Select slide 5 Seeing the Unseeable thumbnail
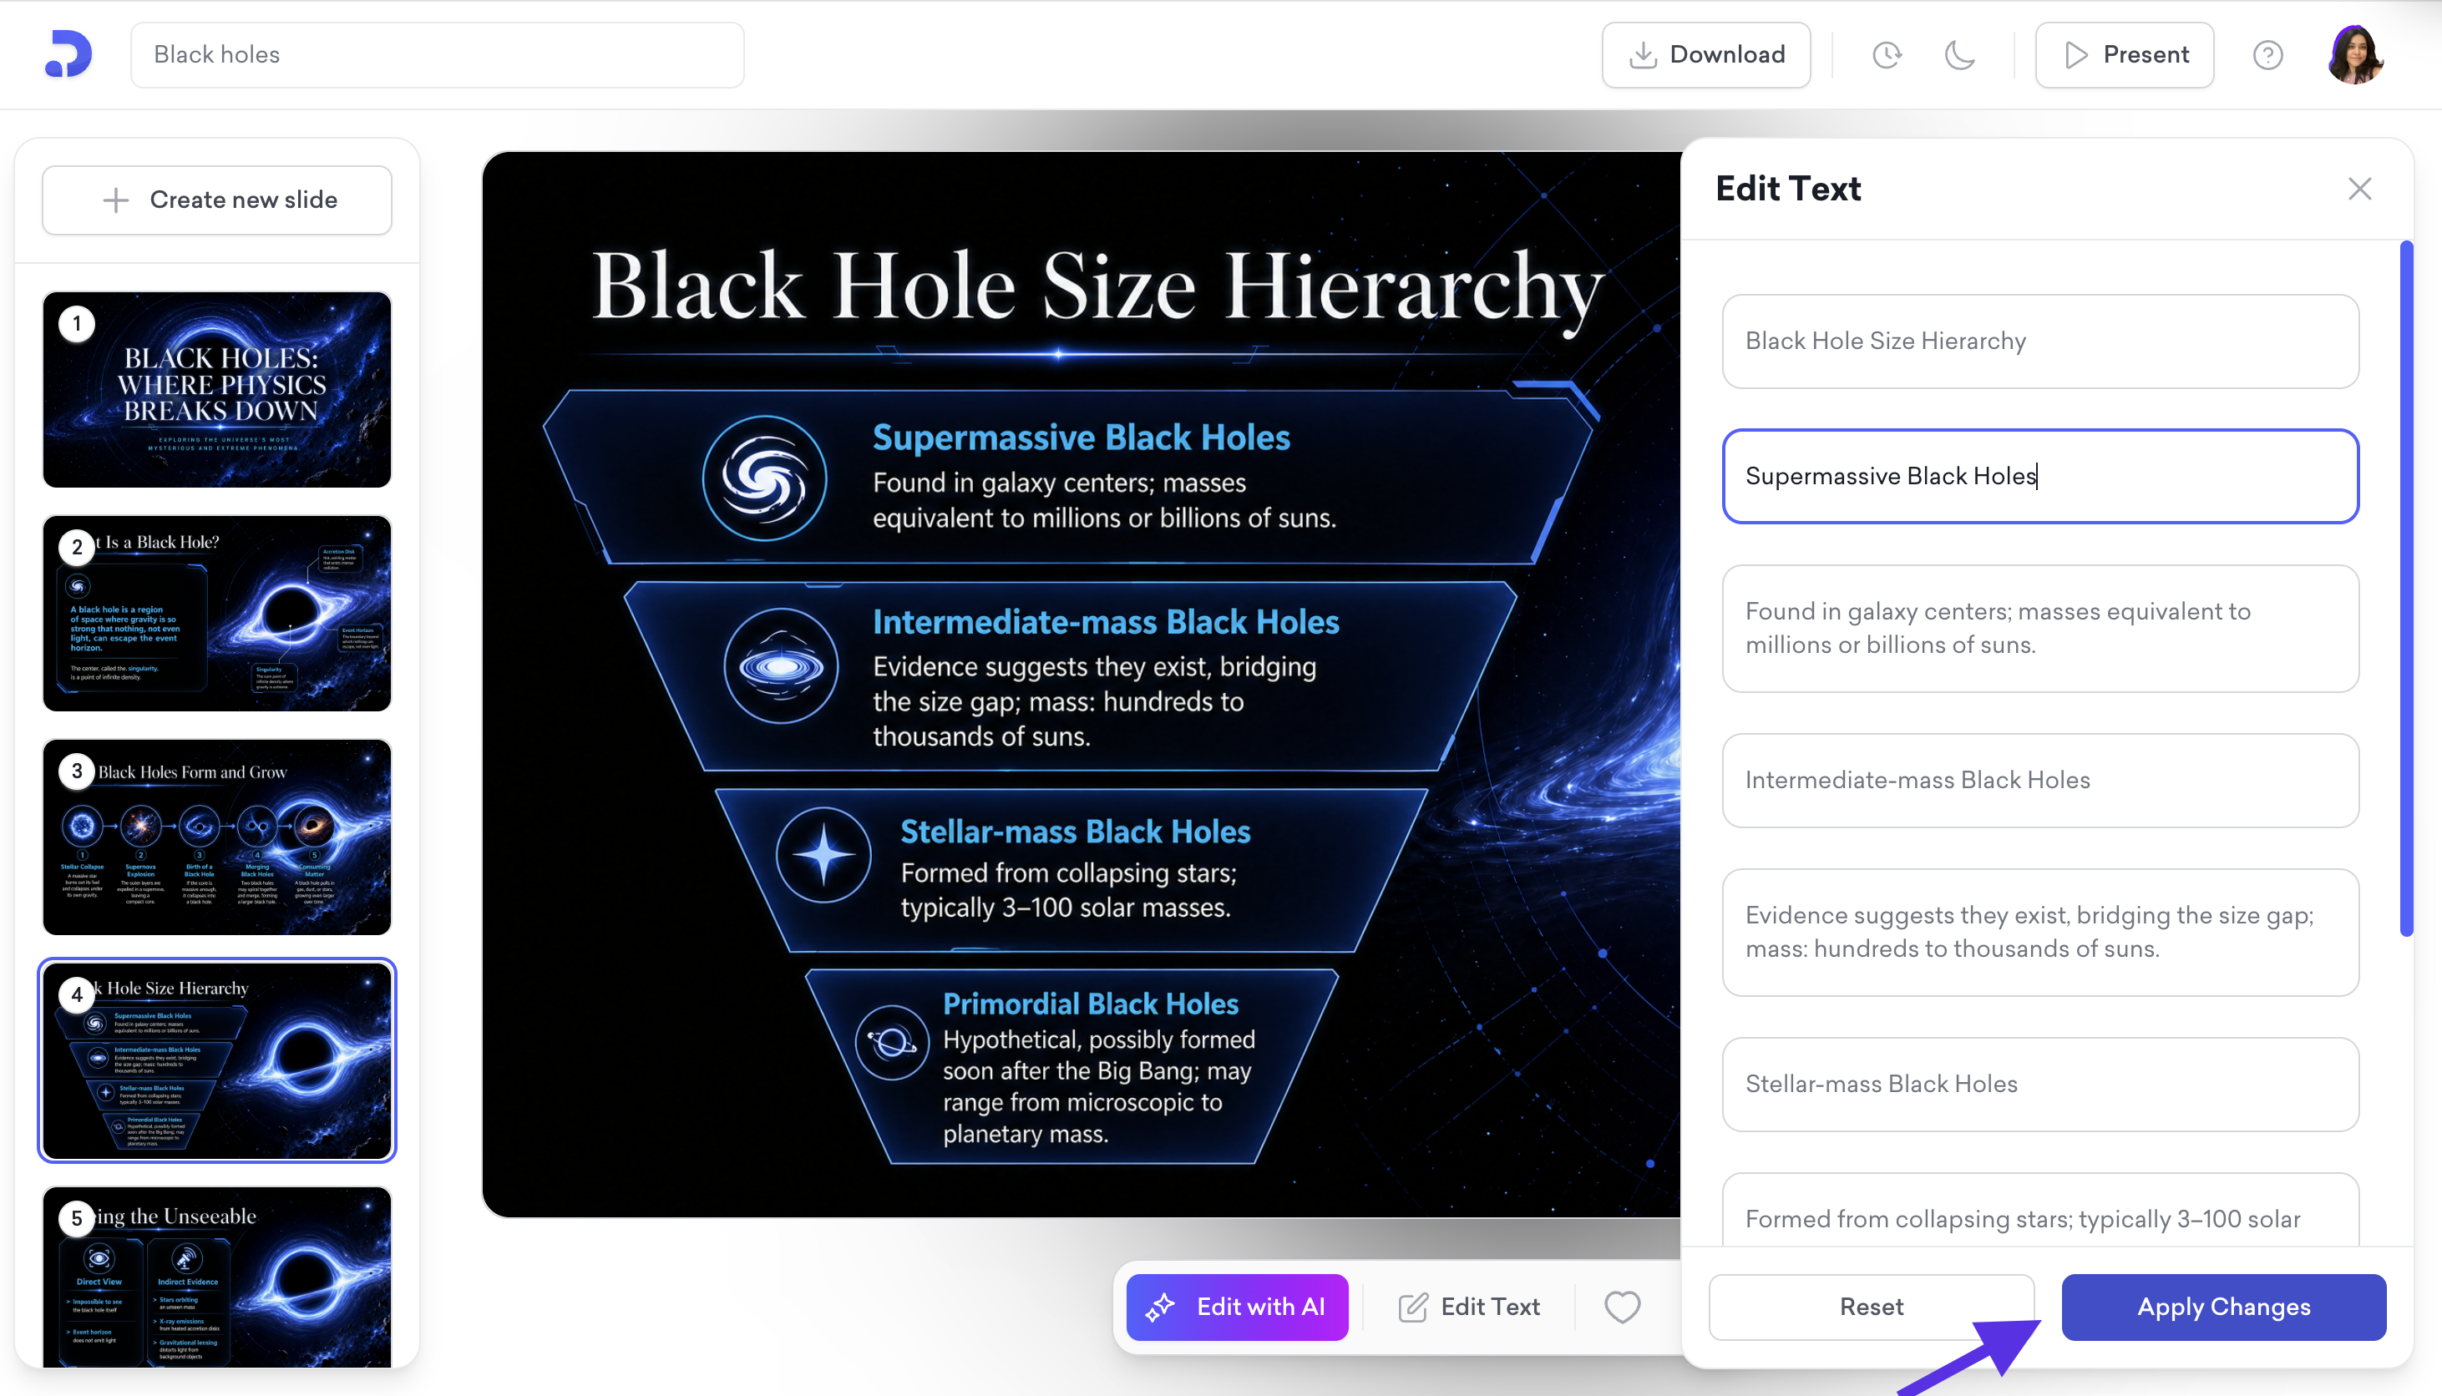This screenshot has height=1396, width=2442. (x=216, y=1275)
